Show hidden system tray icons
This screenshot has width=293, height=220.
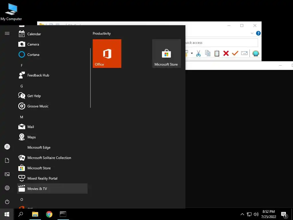click(242, 214)
